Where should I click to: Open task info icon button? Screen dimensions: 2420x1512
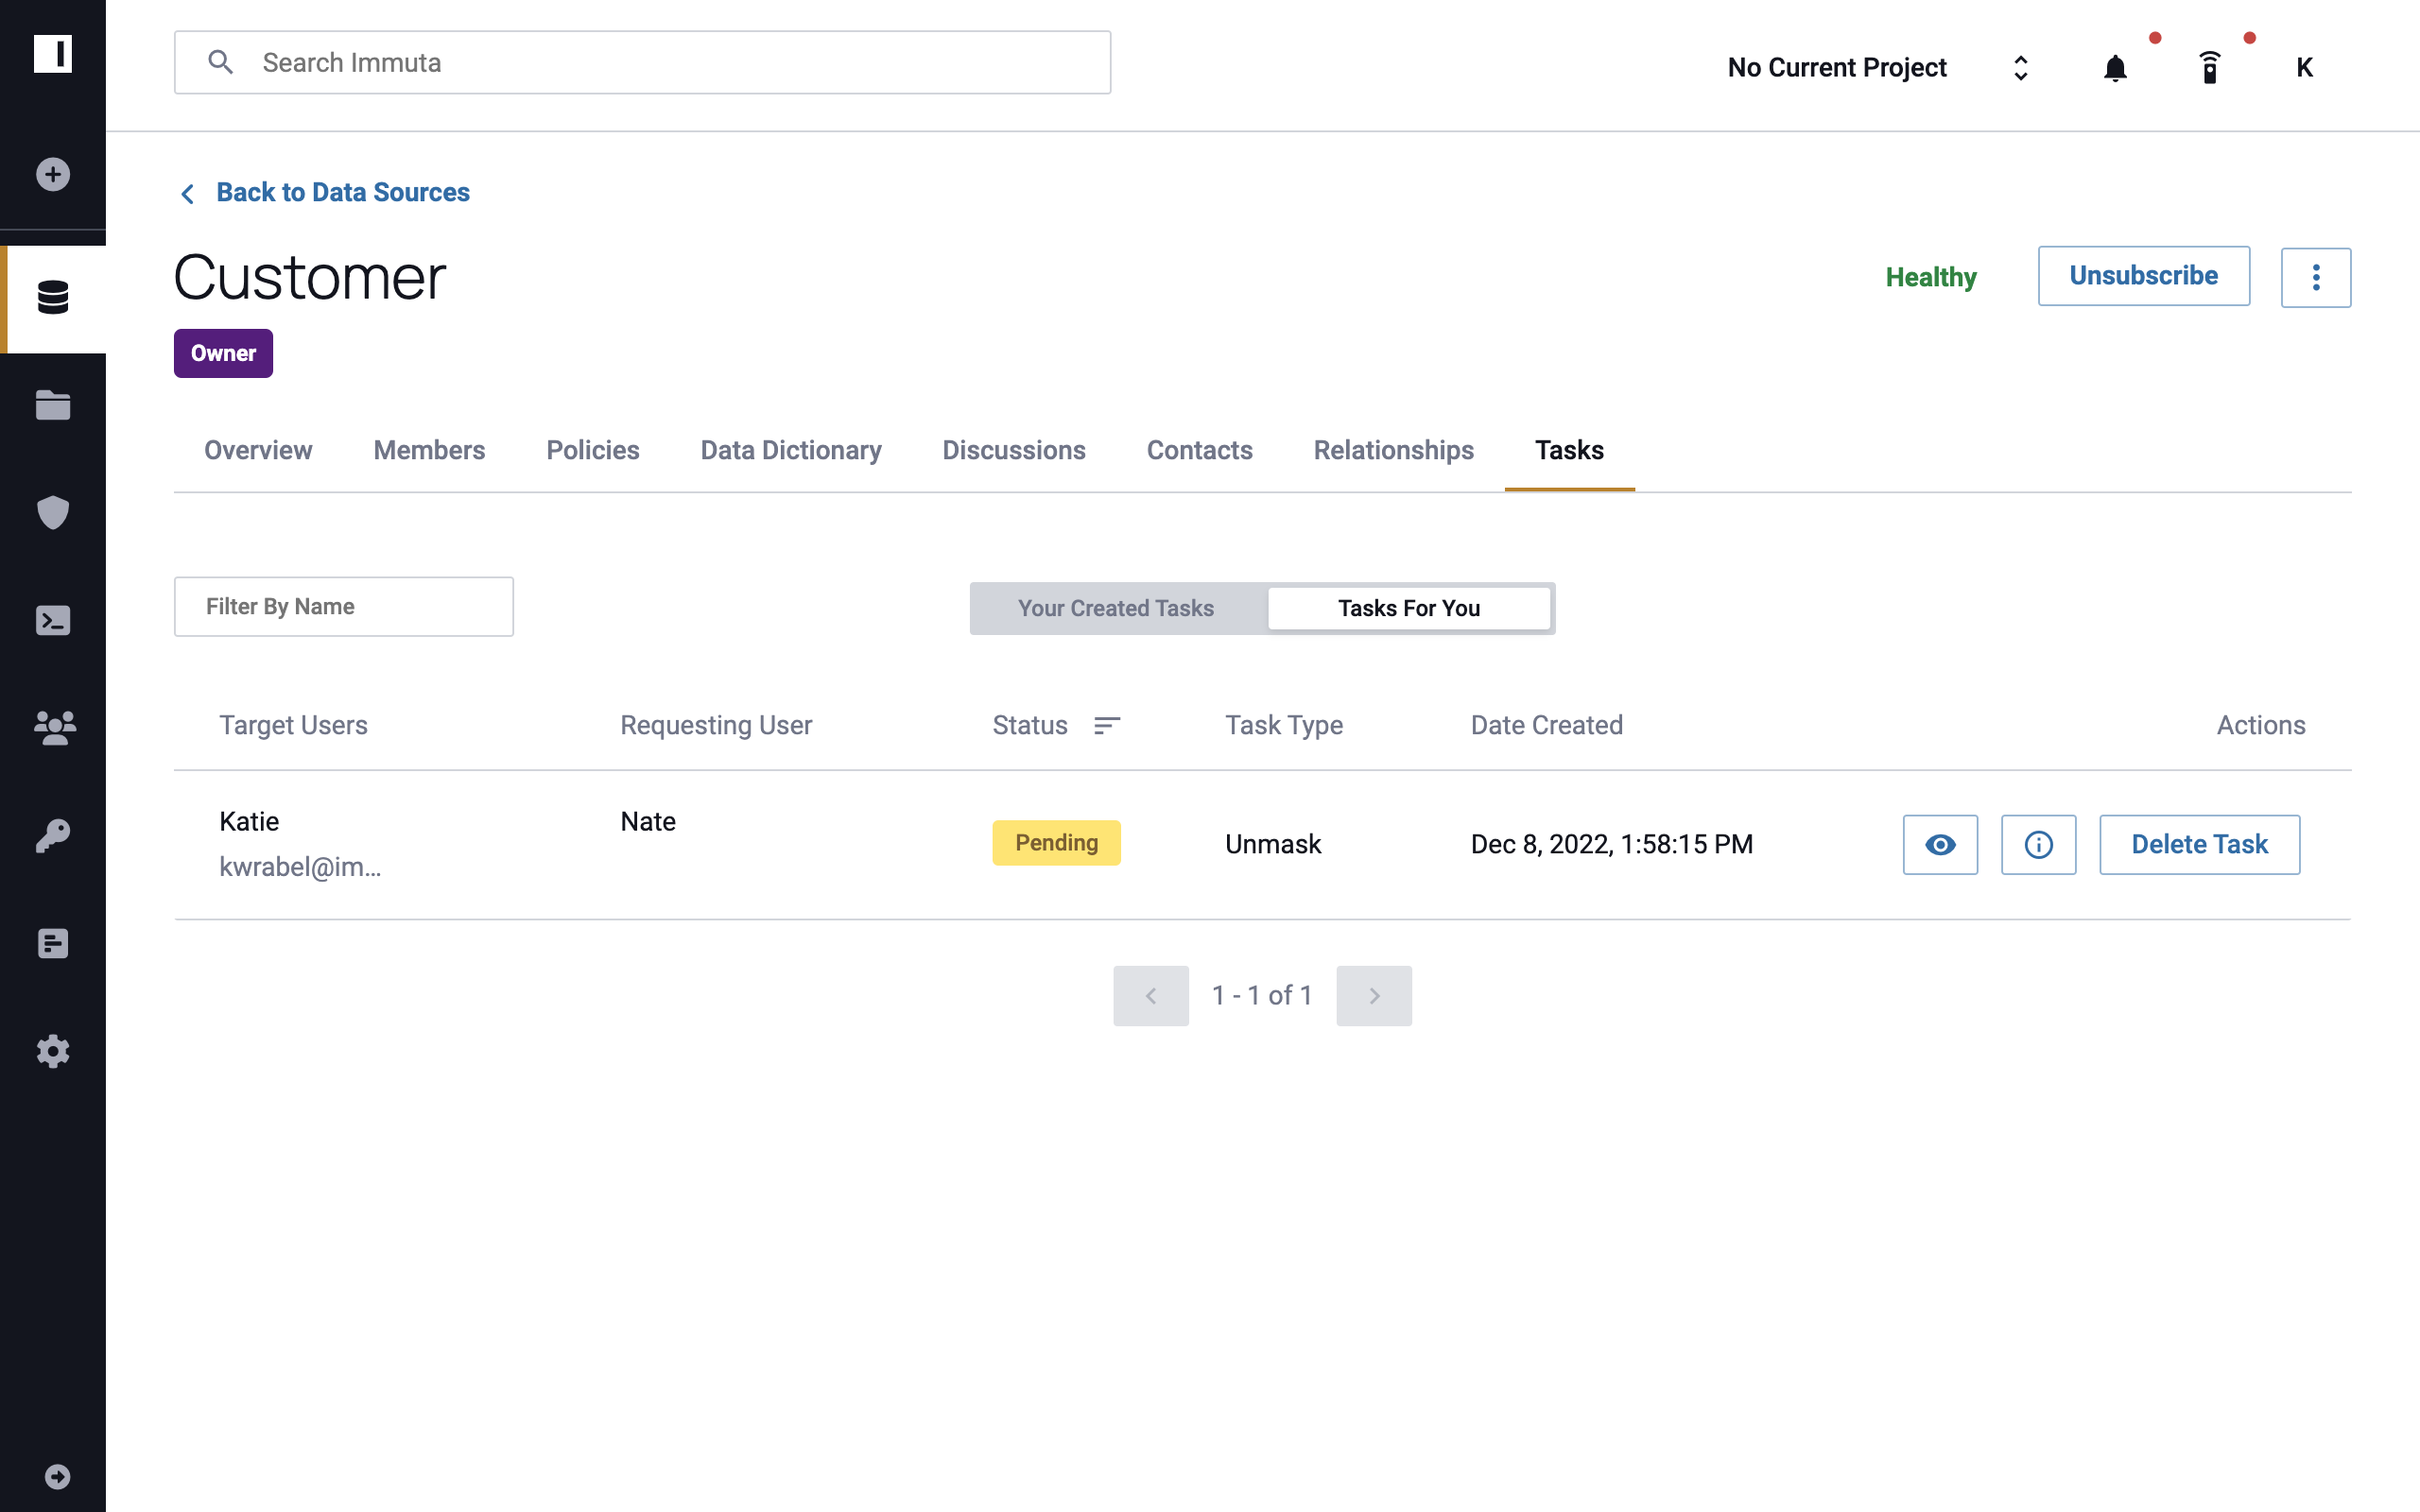(2037, 845)
